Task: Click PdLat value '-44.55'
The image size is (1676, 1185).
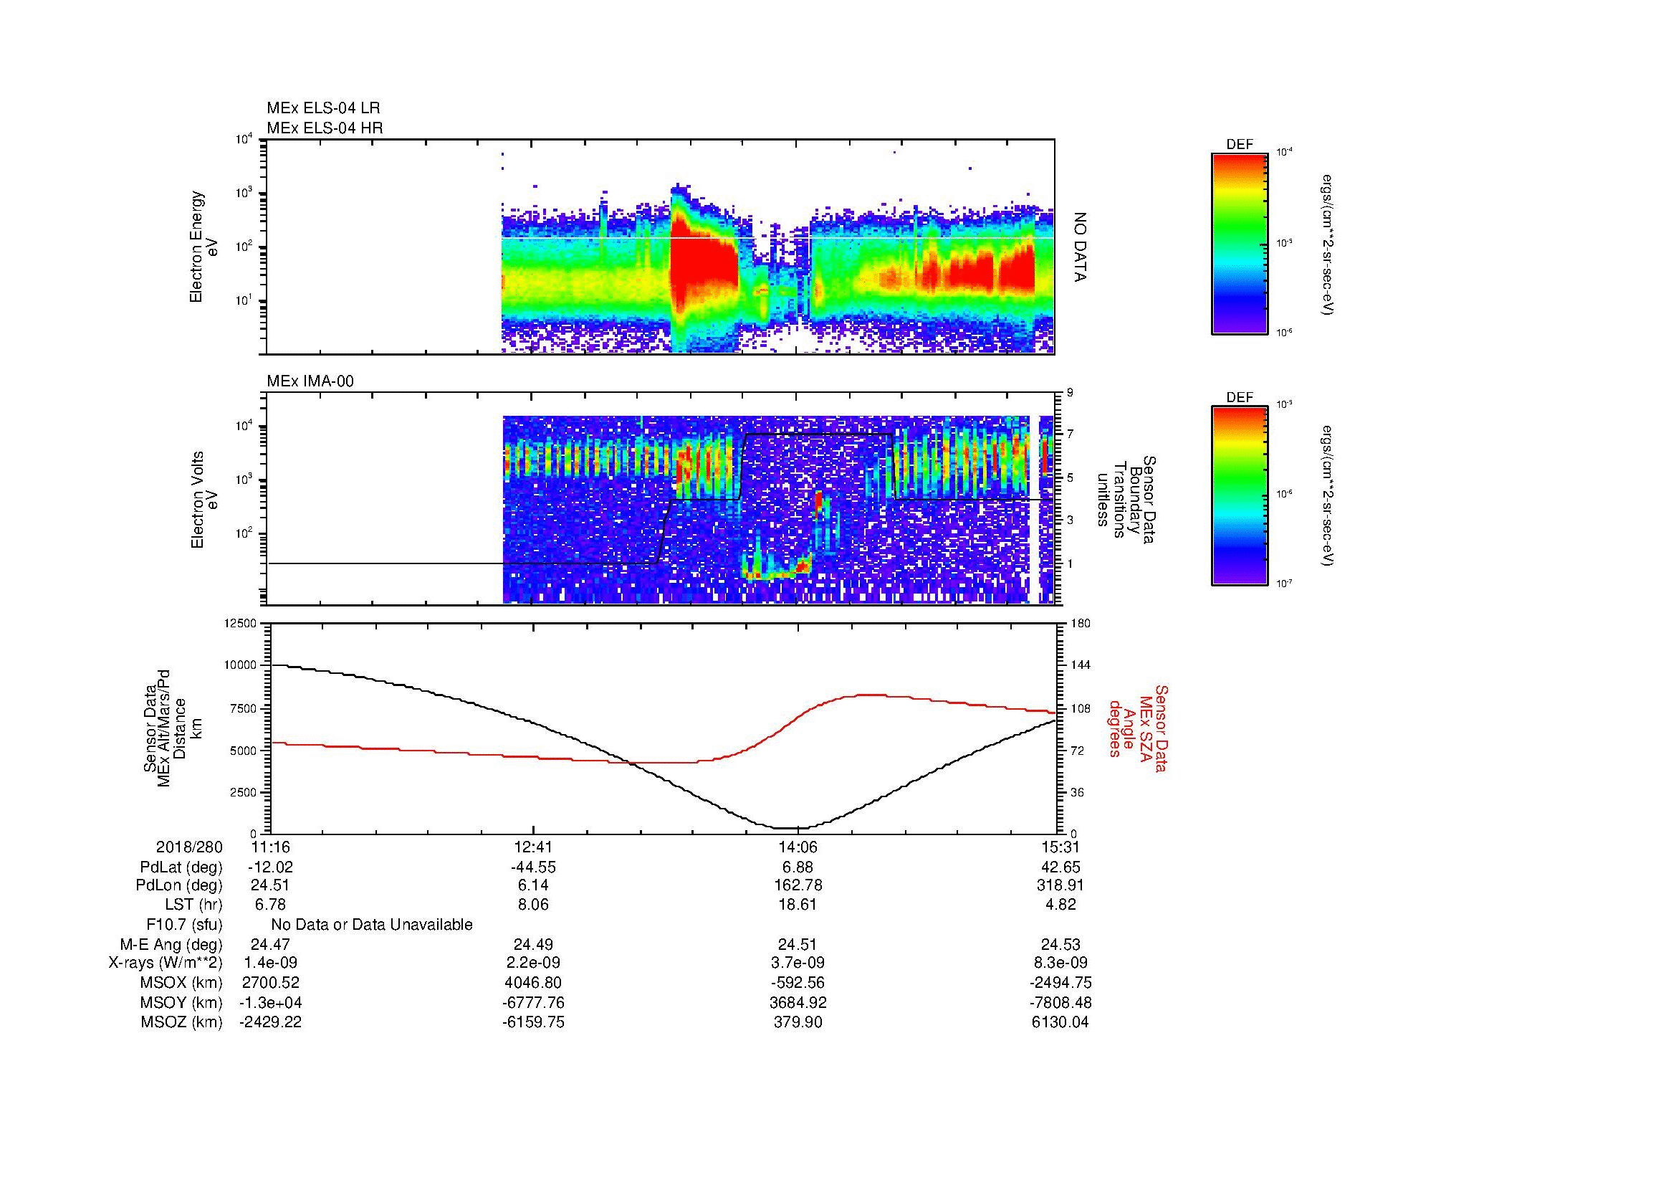Action: tap(534, 867)
